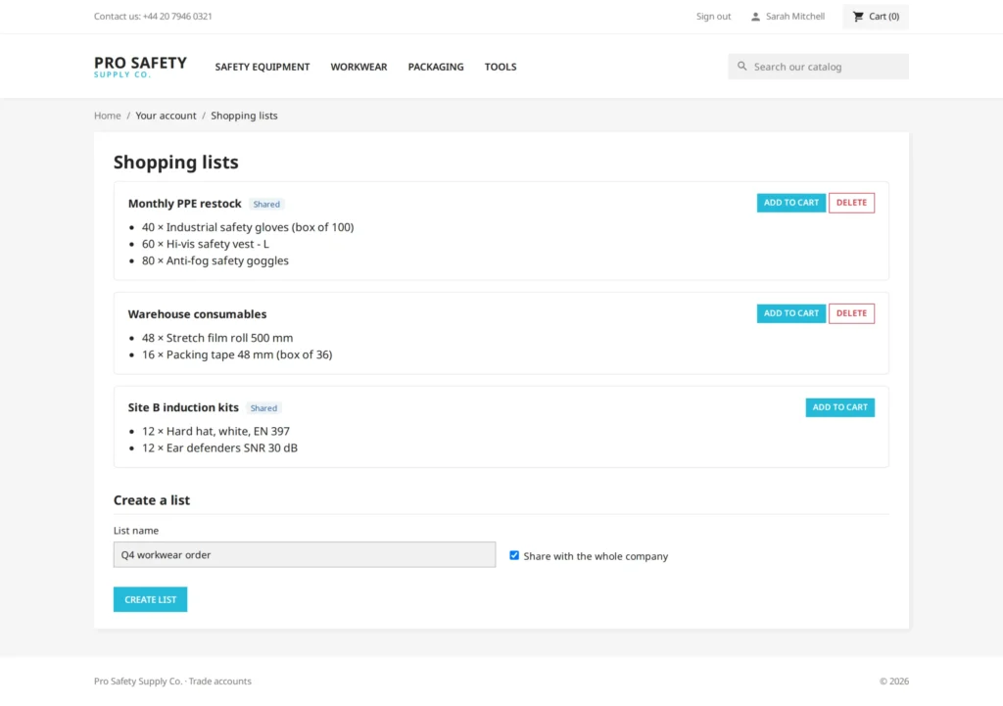Open the Packaging menu
The image size is (1003, 706).
436,67
